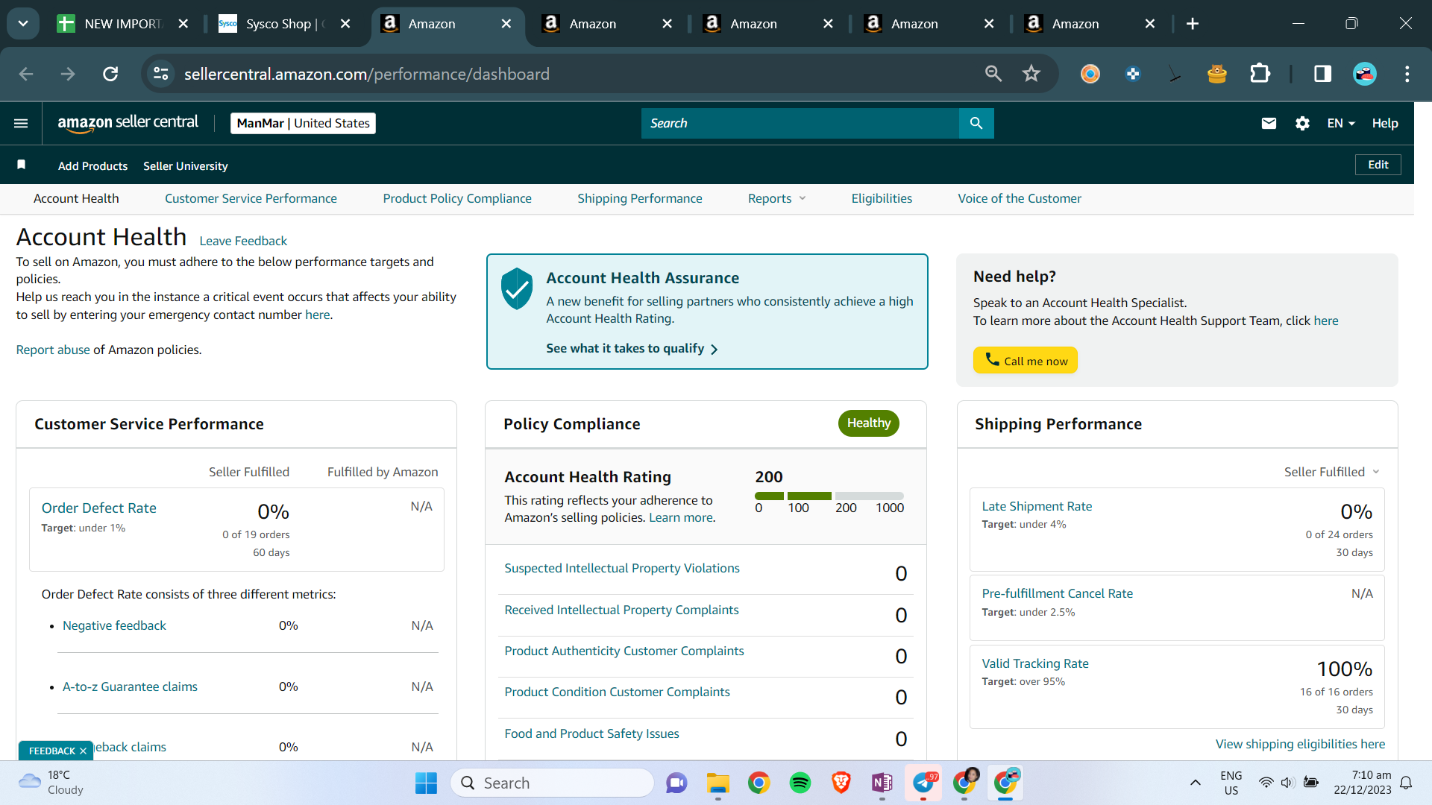The image size is (1432, 805).
Task: Click the bookmark flag icon
Action: click(22, 165)
